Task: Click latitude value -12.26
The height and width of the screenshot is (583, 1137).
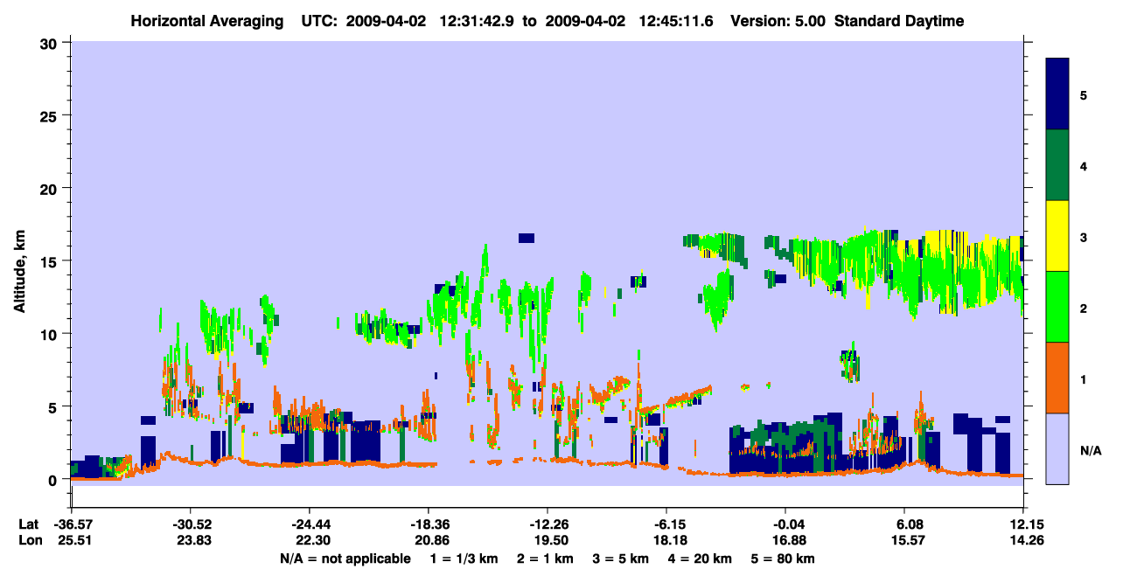Action: 547,524
